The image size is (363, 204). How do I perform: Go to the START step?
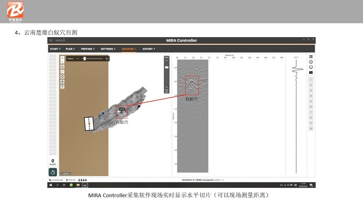(55, 49)
